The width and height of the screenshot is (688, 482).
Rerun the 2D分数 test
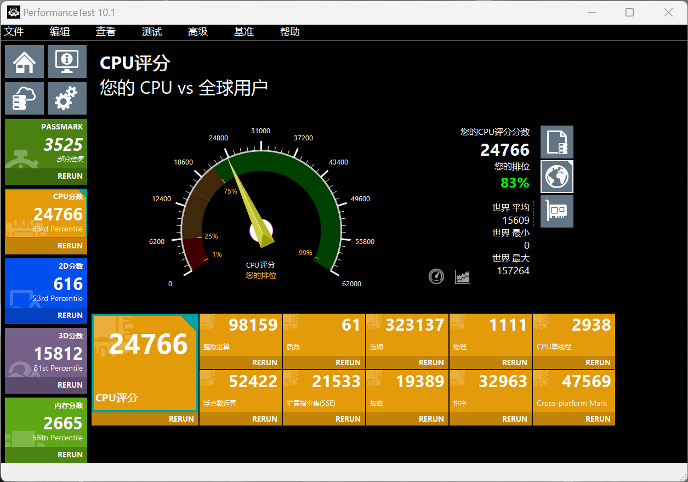[70, 316]
